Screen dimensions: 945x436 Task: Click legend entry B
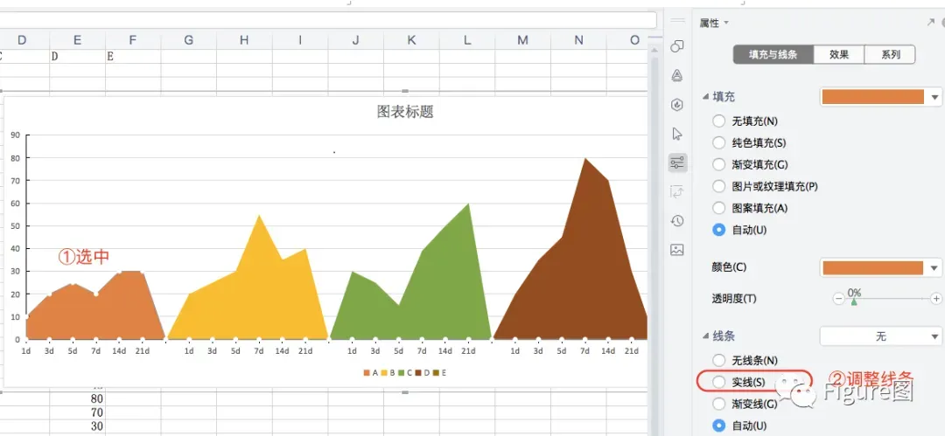[x=388, y=373]
